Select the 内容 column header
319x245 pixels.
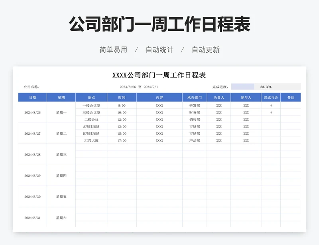pyautogui.click(x=159, y=97)
